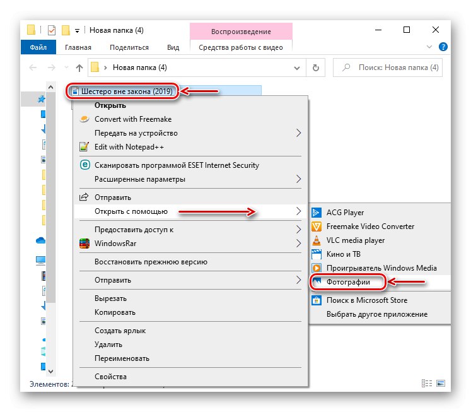The image size is (471, 412).
Task: Choose Копировать from the context menu
Action: tap(190, 312)
